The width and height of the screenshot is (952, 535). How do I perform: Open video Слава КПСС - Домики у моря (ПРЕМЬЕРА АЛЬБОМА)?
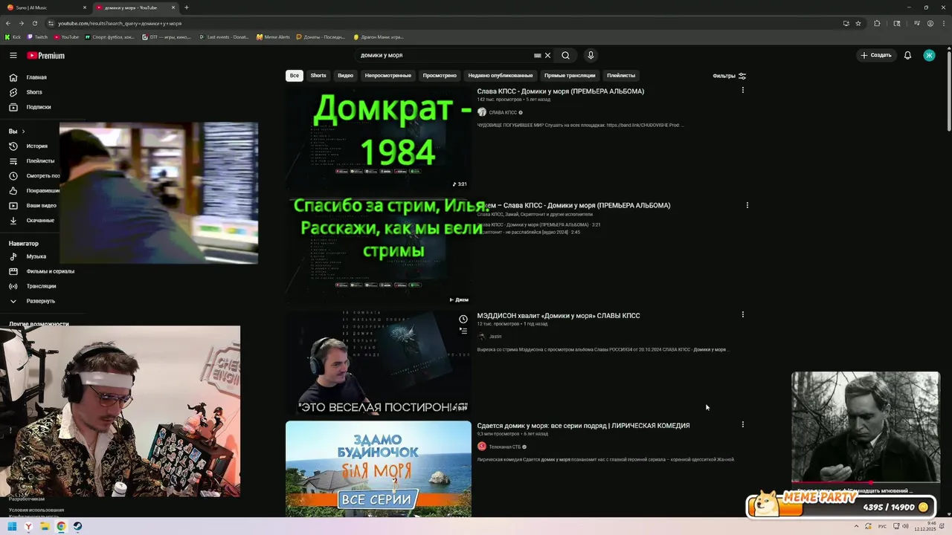click(x=561, y=91)
